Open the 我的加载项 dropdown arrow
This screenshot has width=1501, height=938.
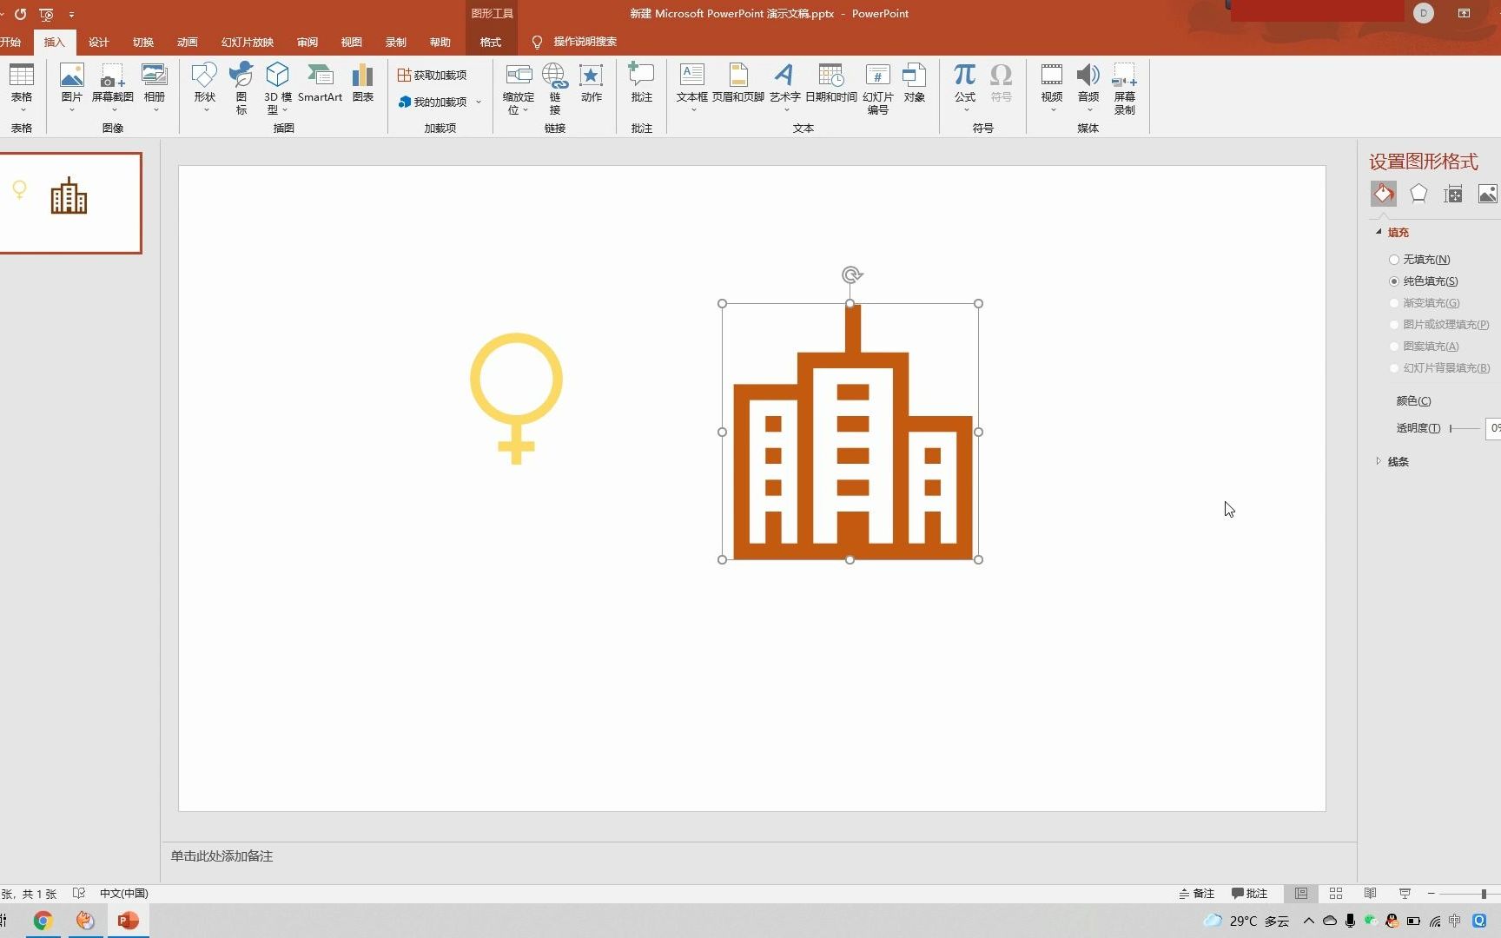[479, 102]
